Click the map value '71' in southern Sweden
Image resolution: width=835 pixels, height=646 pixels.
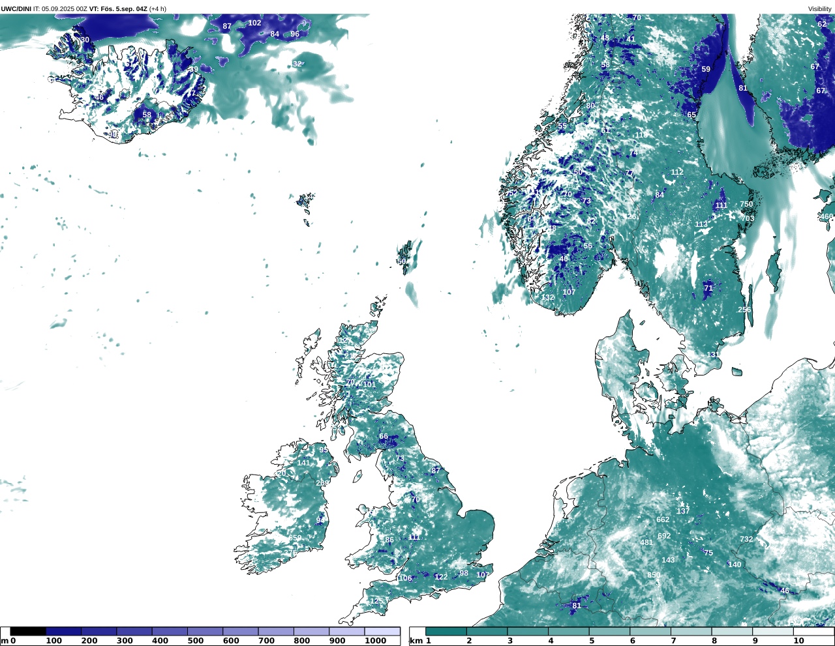(x=708, y=287)
